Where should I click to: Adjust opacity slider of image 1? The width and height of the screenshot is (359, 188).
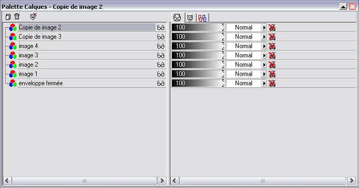198,74
